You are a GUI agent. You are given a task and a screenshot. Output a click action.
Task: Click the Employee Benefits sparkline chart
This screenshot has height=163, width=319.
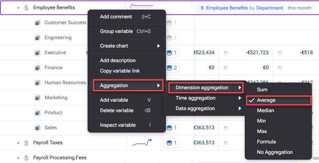click(x=142, y=7)
